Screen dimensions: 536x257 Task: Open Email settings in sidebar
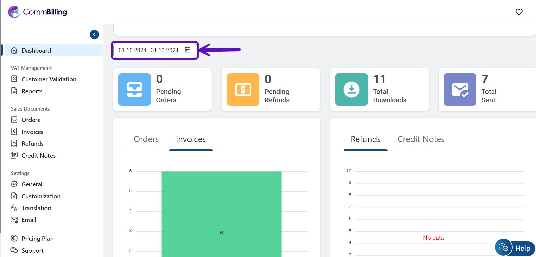click(29, 220)
